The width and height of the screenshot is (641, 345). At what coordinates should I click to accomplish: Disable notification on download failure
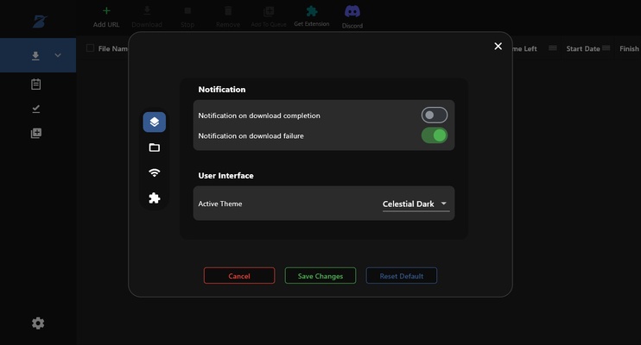coord(435,135)
